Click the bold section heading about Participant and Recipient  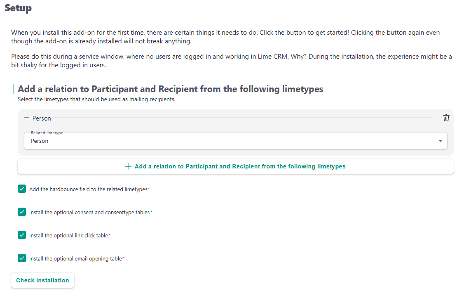(x=170, y=89)
